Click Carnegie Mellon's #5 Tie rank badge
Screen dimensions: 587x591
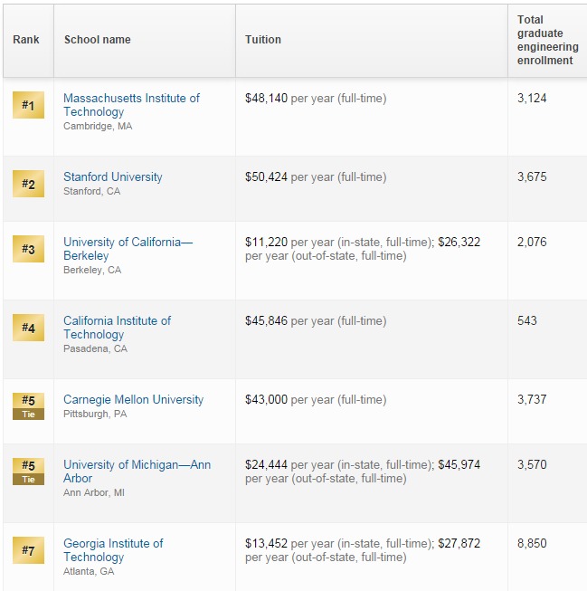(x=28, y=405)
